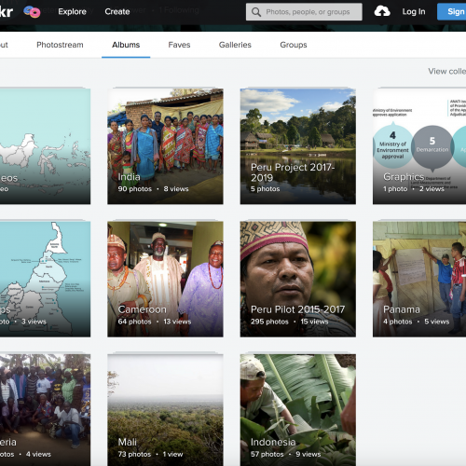Switch to the Photostream tab
Image resolution: width=466 pixels, height=466 pixels.
point(60,45)
